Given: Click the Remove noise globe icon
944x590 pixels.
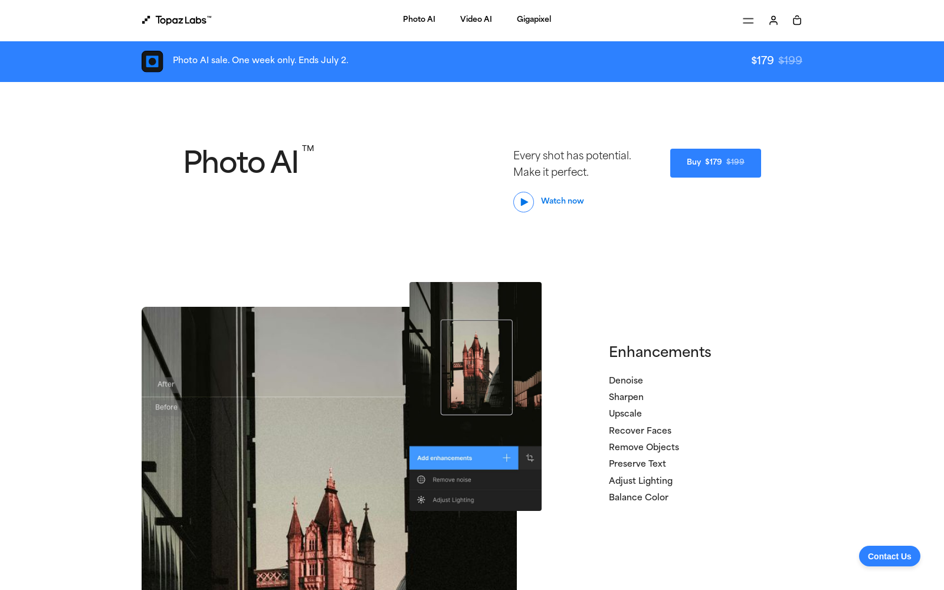Looking at the screenshot, I should pyautogui.click(x=421, y=480).
